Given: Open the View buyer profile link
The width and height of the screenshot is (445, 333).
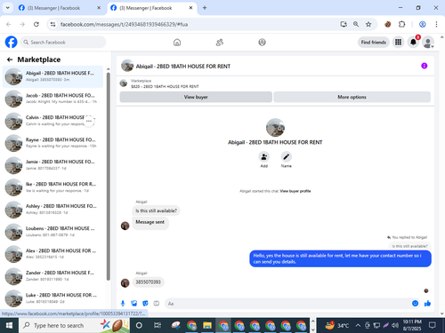Looking at the screenshot, I should coord(295,191).
